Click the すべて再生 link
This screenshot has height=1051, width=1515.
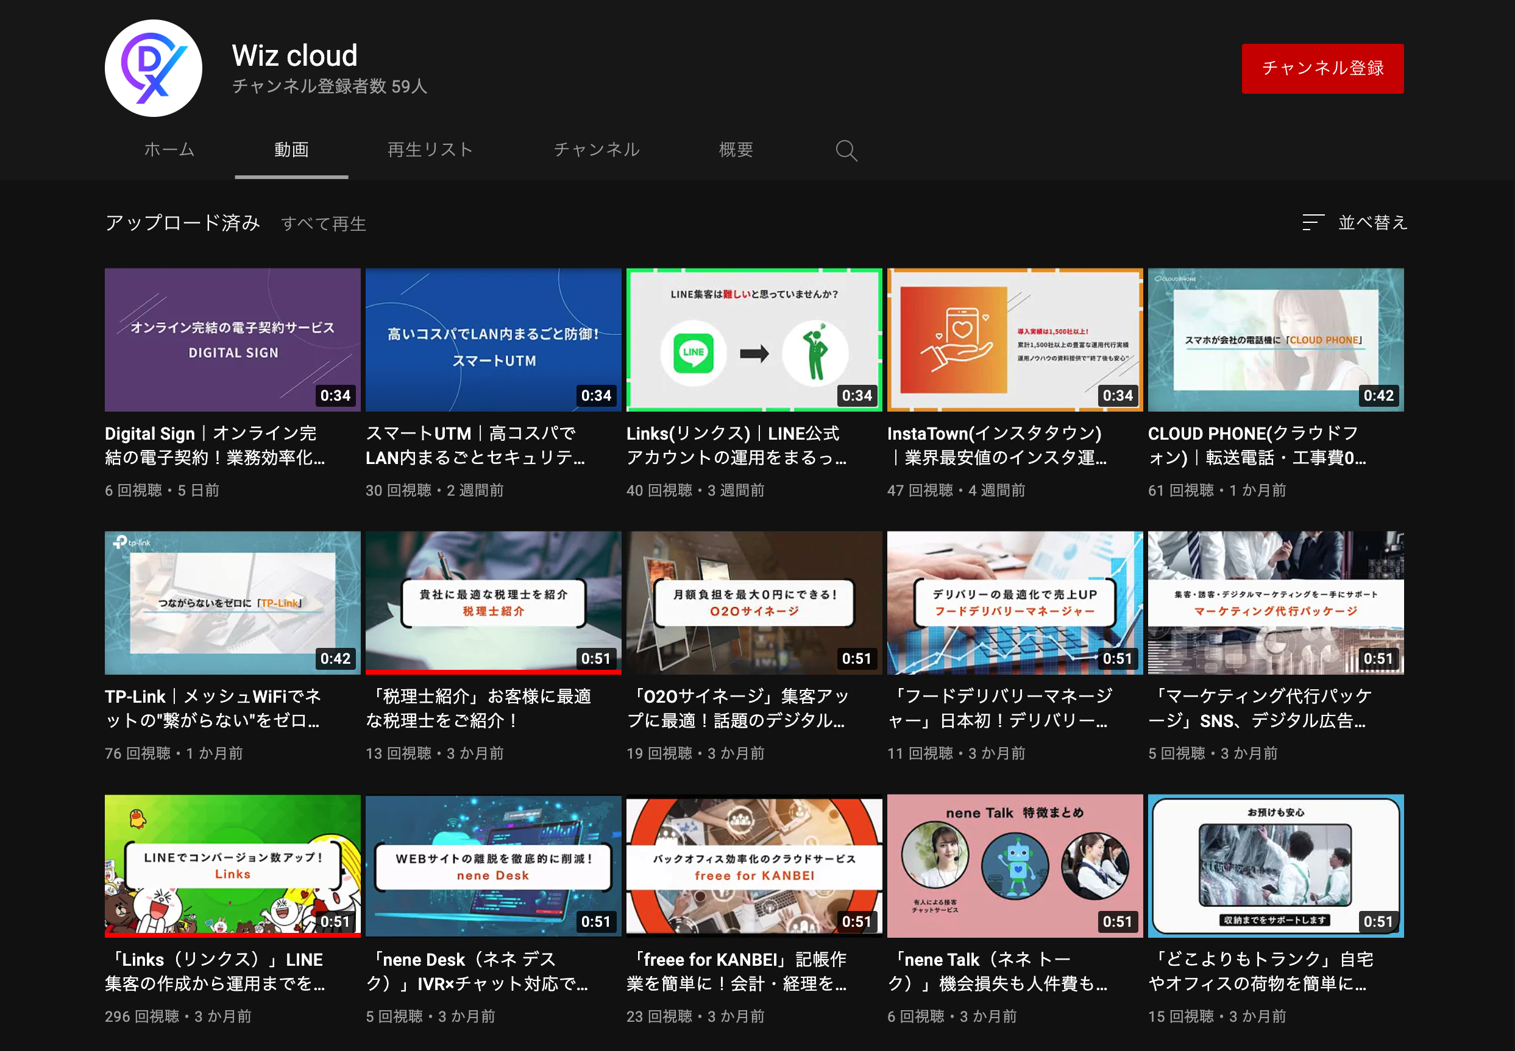click(x=324, y=224)
